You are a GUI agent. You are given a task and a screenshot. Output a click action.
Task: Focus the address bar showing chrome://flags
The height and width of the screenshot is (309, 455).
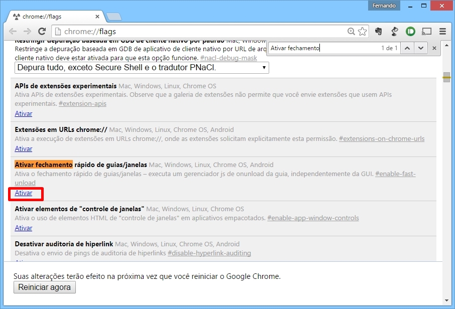200,31
